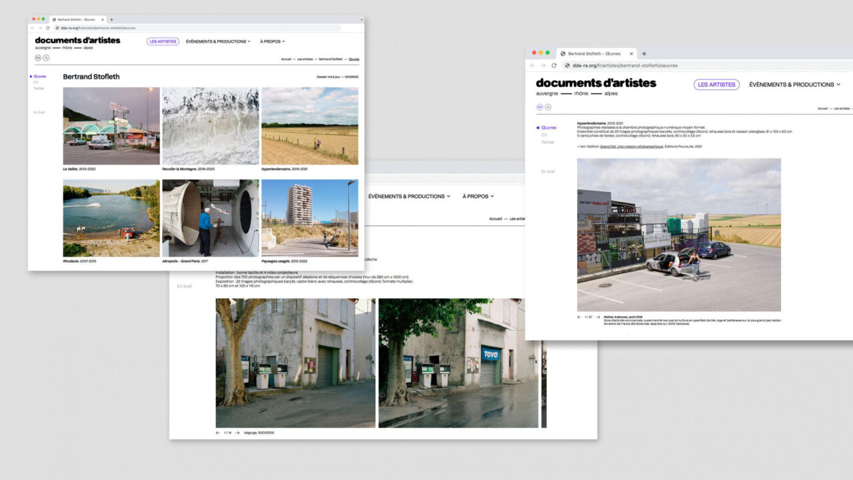Expand ÉVÉNEMENTS & PRODUCTIONS menu in middle window
853x480 pixels.
(x=409, y=196)
